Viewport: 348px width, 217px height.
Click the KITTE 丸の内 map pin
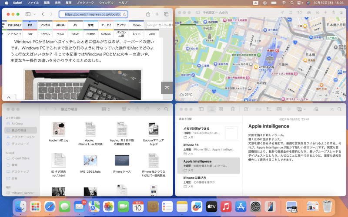click(x=256, y=67)
